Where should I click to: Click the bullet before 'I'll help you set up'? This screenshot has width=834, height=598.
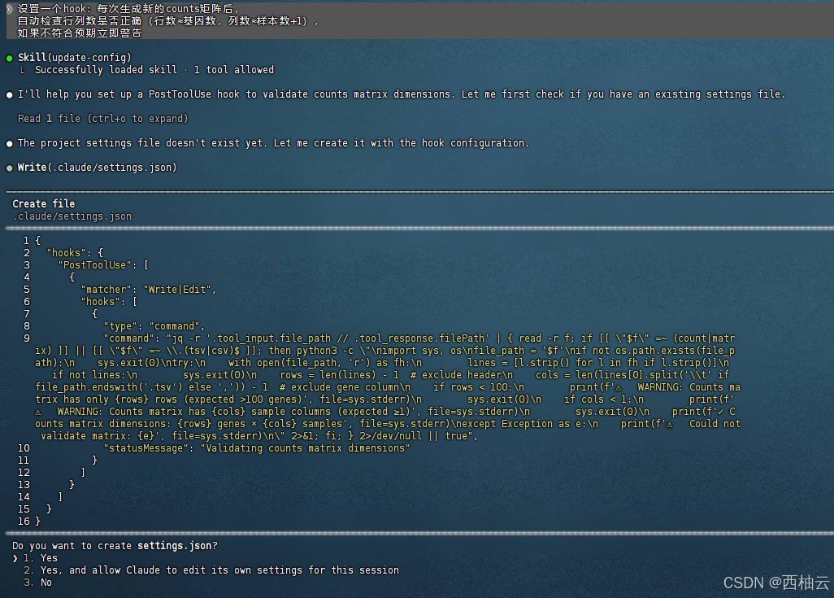coord(9,95)
